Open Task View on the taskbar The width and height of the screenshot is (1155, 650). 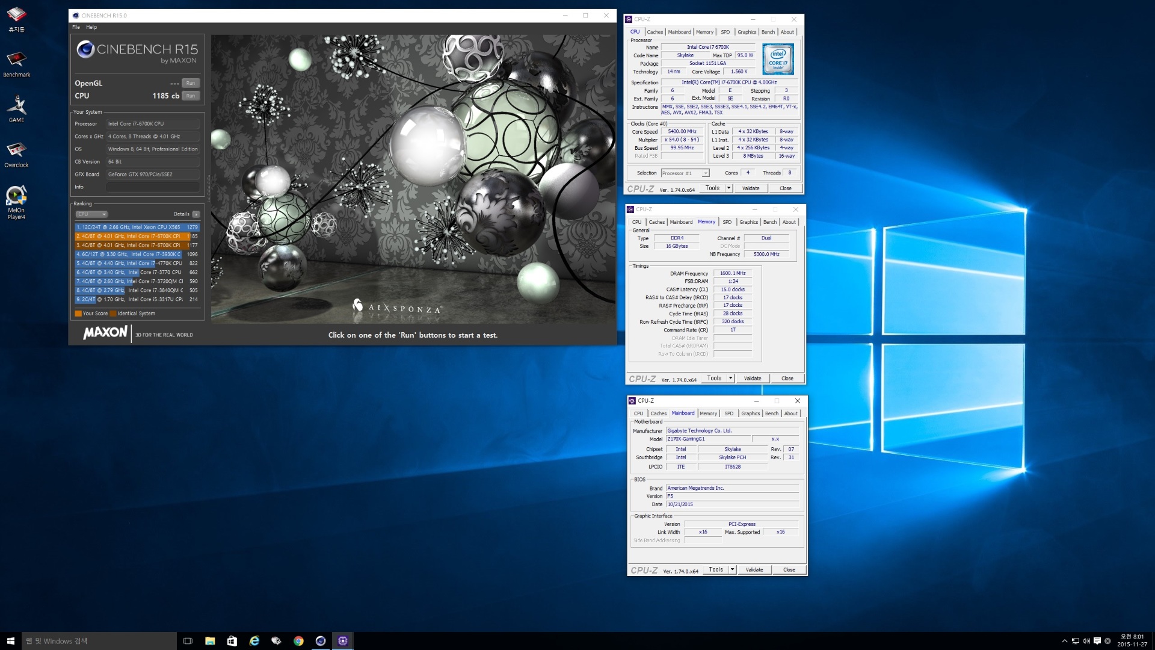click(x=188, y=641)
